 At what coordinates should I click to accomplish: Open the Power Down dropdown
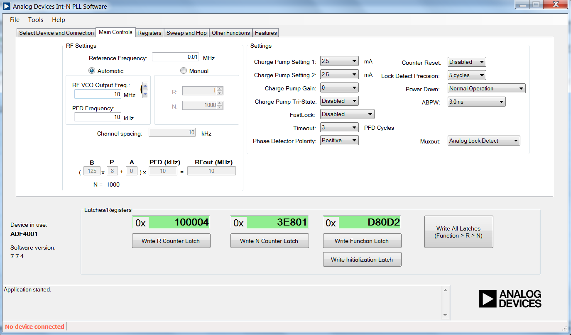(x=487, y=88)
